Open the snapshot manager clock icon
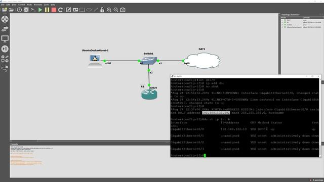 point(19,10)
